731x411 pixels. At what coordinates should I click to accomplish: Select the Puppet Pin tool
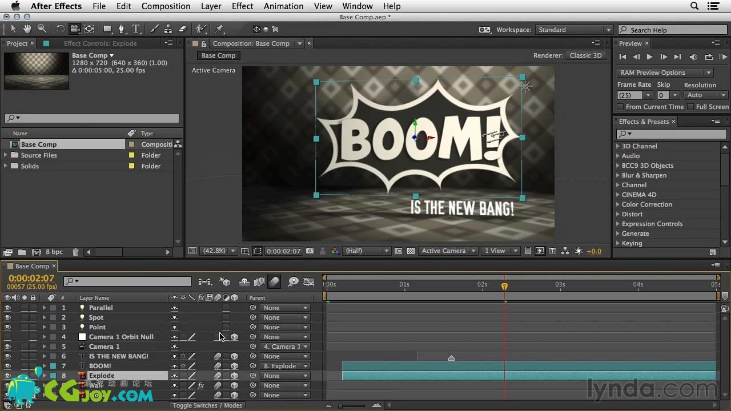[x=220, y=29]
